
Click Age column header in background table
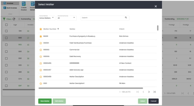[15, 25]
